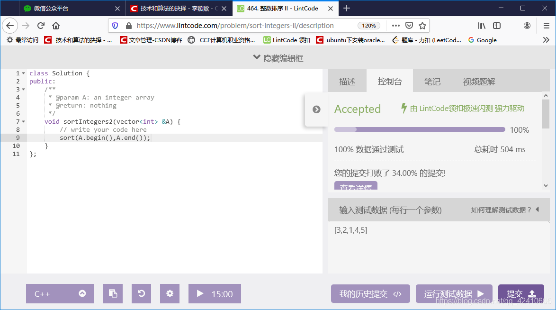556x310 pixels.
Task: Open Firefox menu with the hamburger icon
Action: [x=546, y=25]
